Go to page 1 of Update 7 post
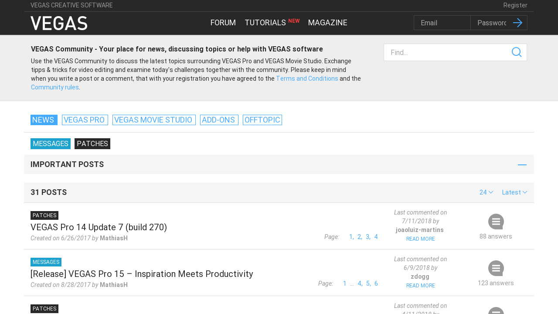 click(351, 237)
